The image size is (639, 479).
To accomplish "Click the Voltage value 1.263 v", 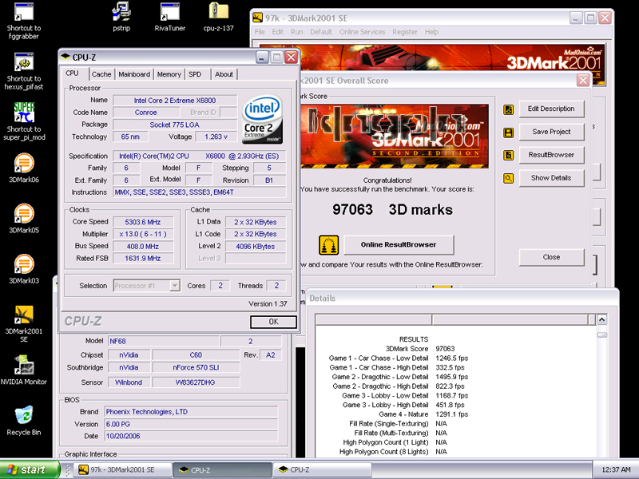I will (216, 137).
